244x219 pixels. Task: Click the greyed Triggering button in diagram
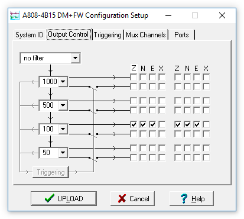tap(51, 172)
